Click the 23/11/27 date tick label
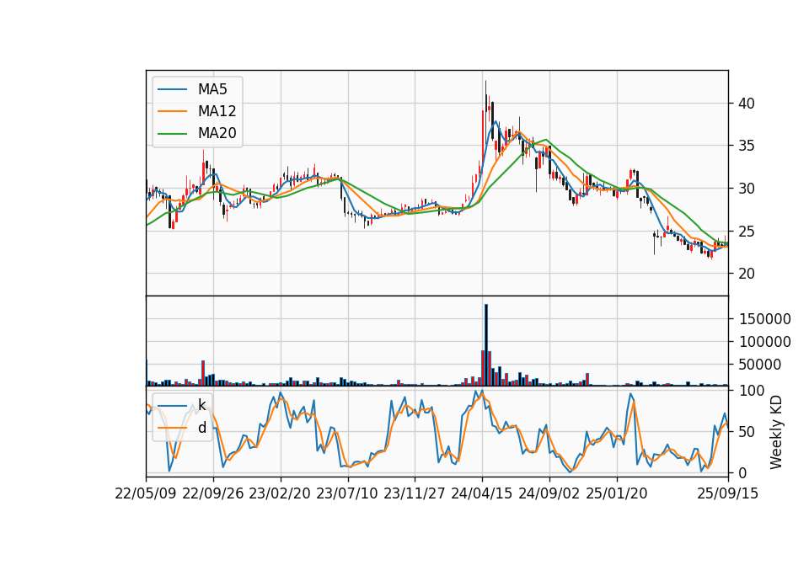 pos(415,493)
